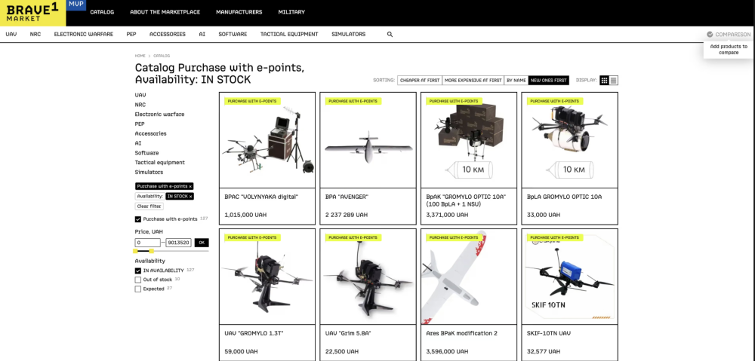Screen dimensions: 755x361
Task: Open the Catalog menu in top bar
Action: (102, 13)
